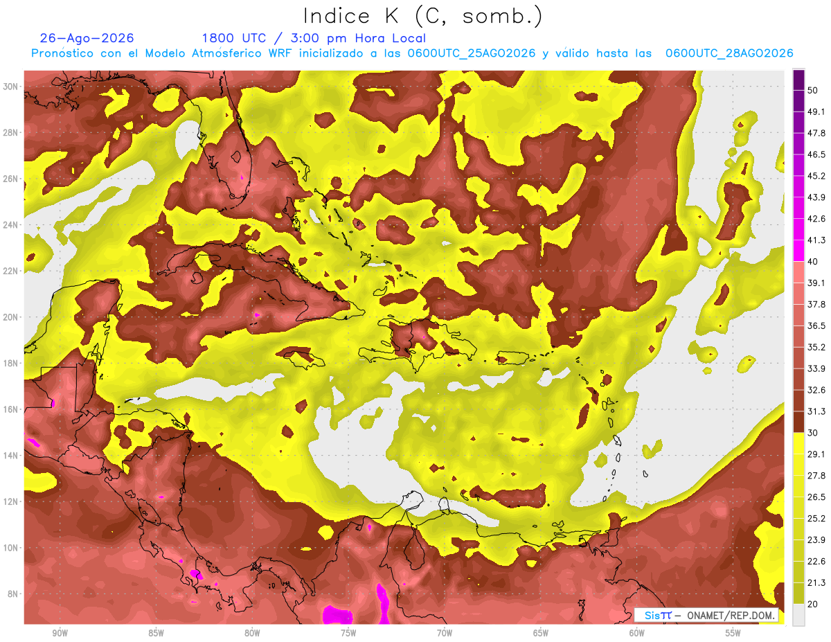Click the validity timestamp '0600UTC_28AGO2026'

click(729, 53)
